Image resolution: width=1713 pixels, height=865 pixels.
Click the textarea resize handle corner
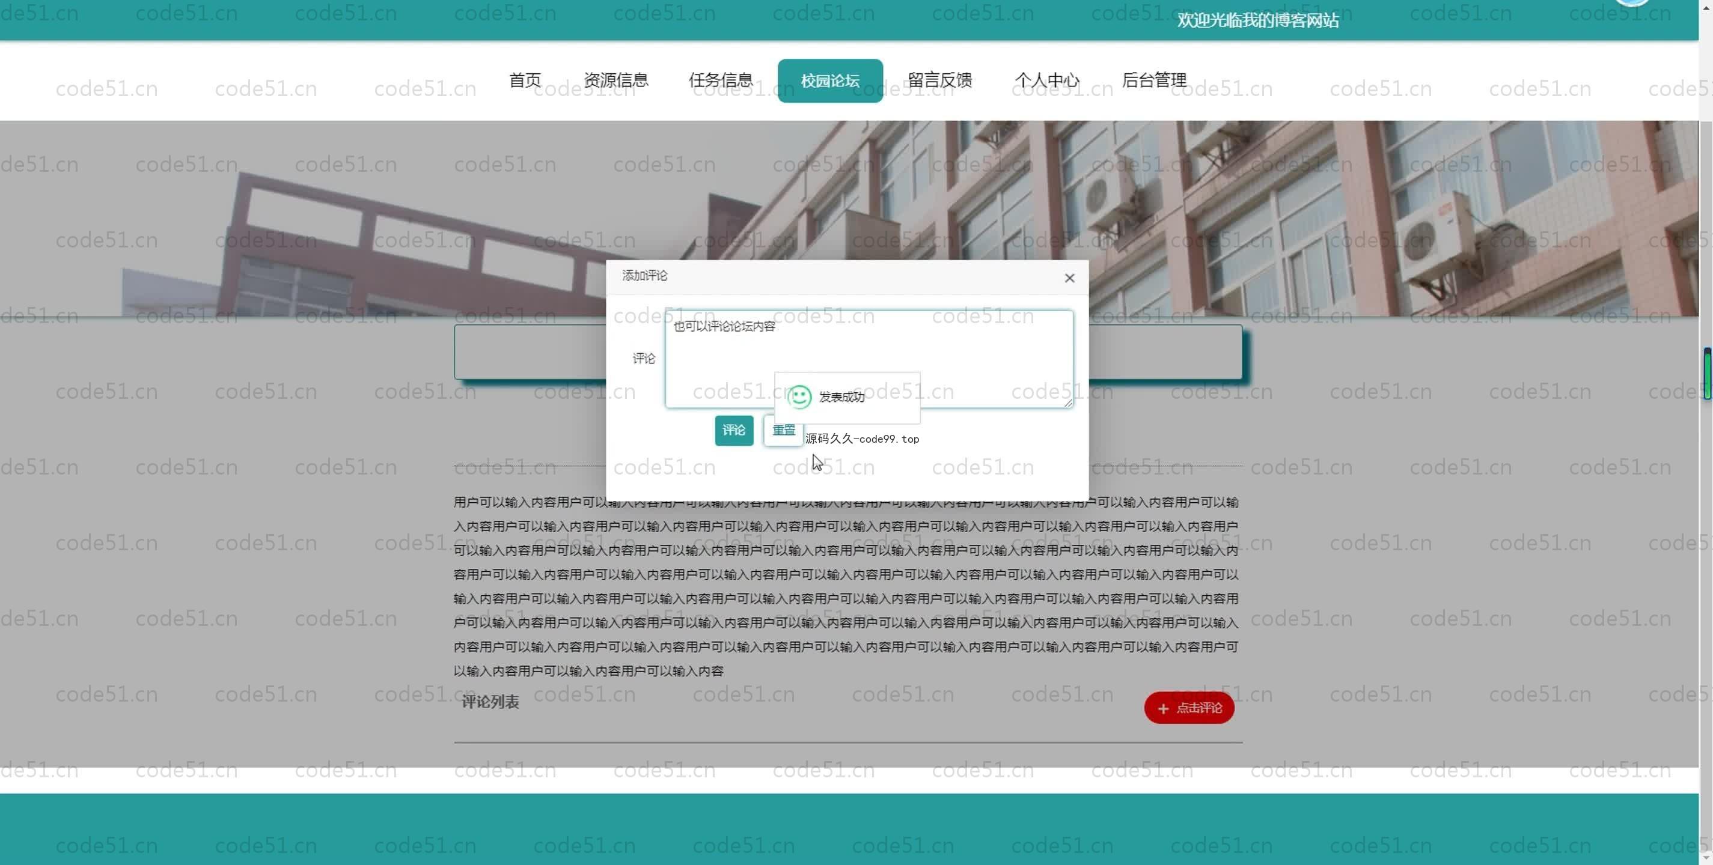1068,402
